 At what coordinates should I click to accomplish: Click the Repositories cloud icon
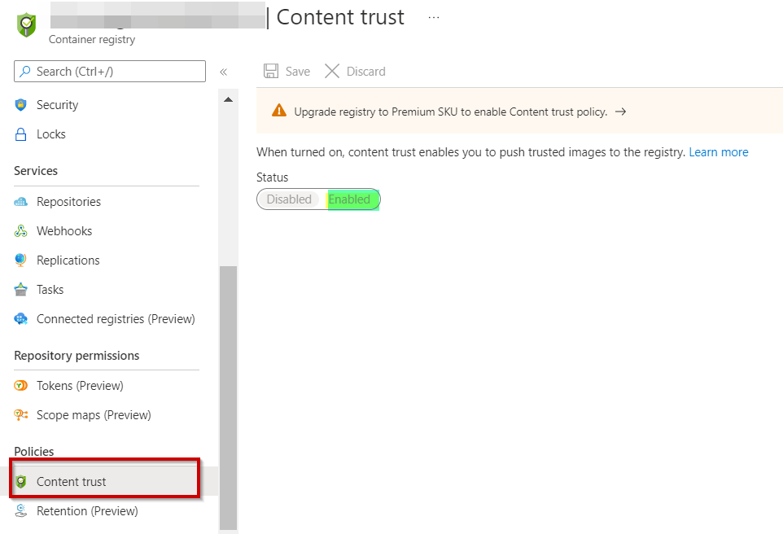21,202
